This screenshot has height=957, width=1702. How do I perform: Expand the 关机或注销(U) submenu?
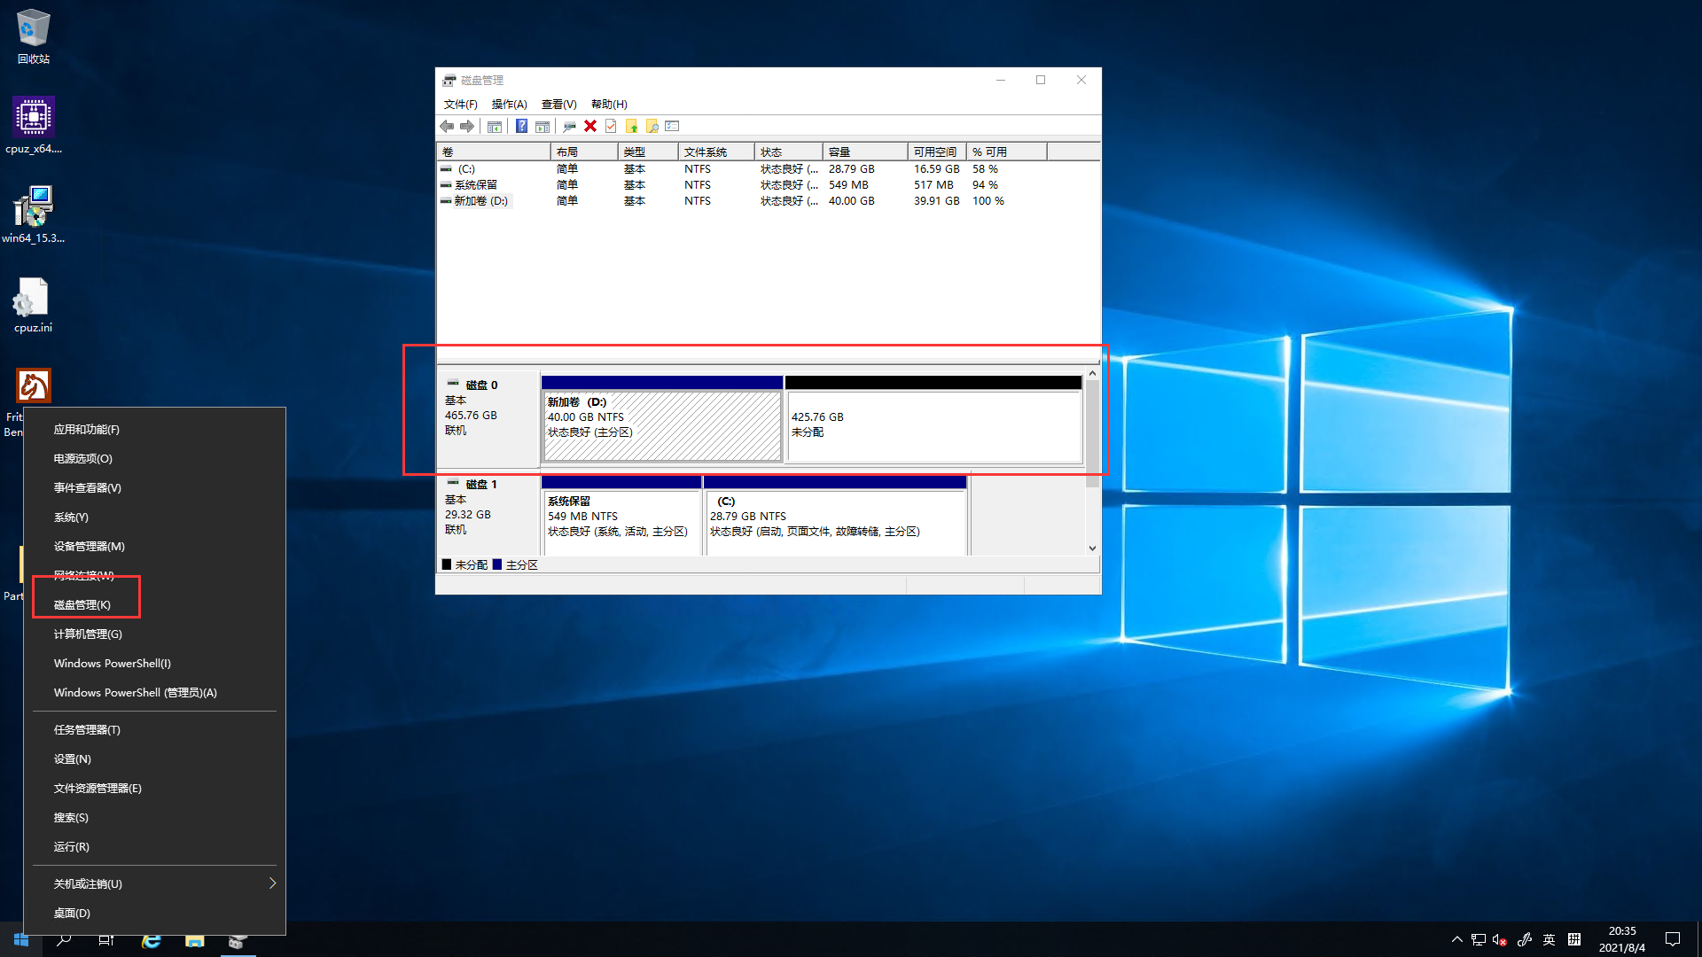[x=154, y=883]
